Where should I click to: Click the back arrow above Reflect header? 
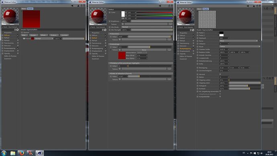(x=160, y=6)
